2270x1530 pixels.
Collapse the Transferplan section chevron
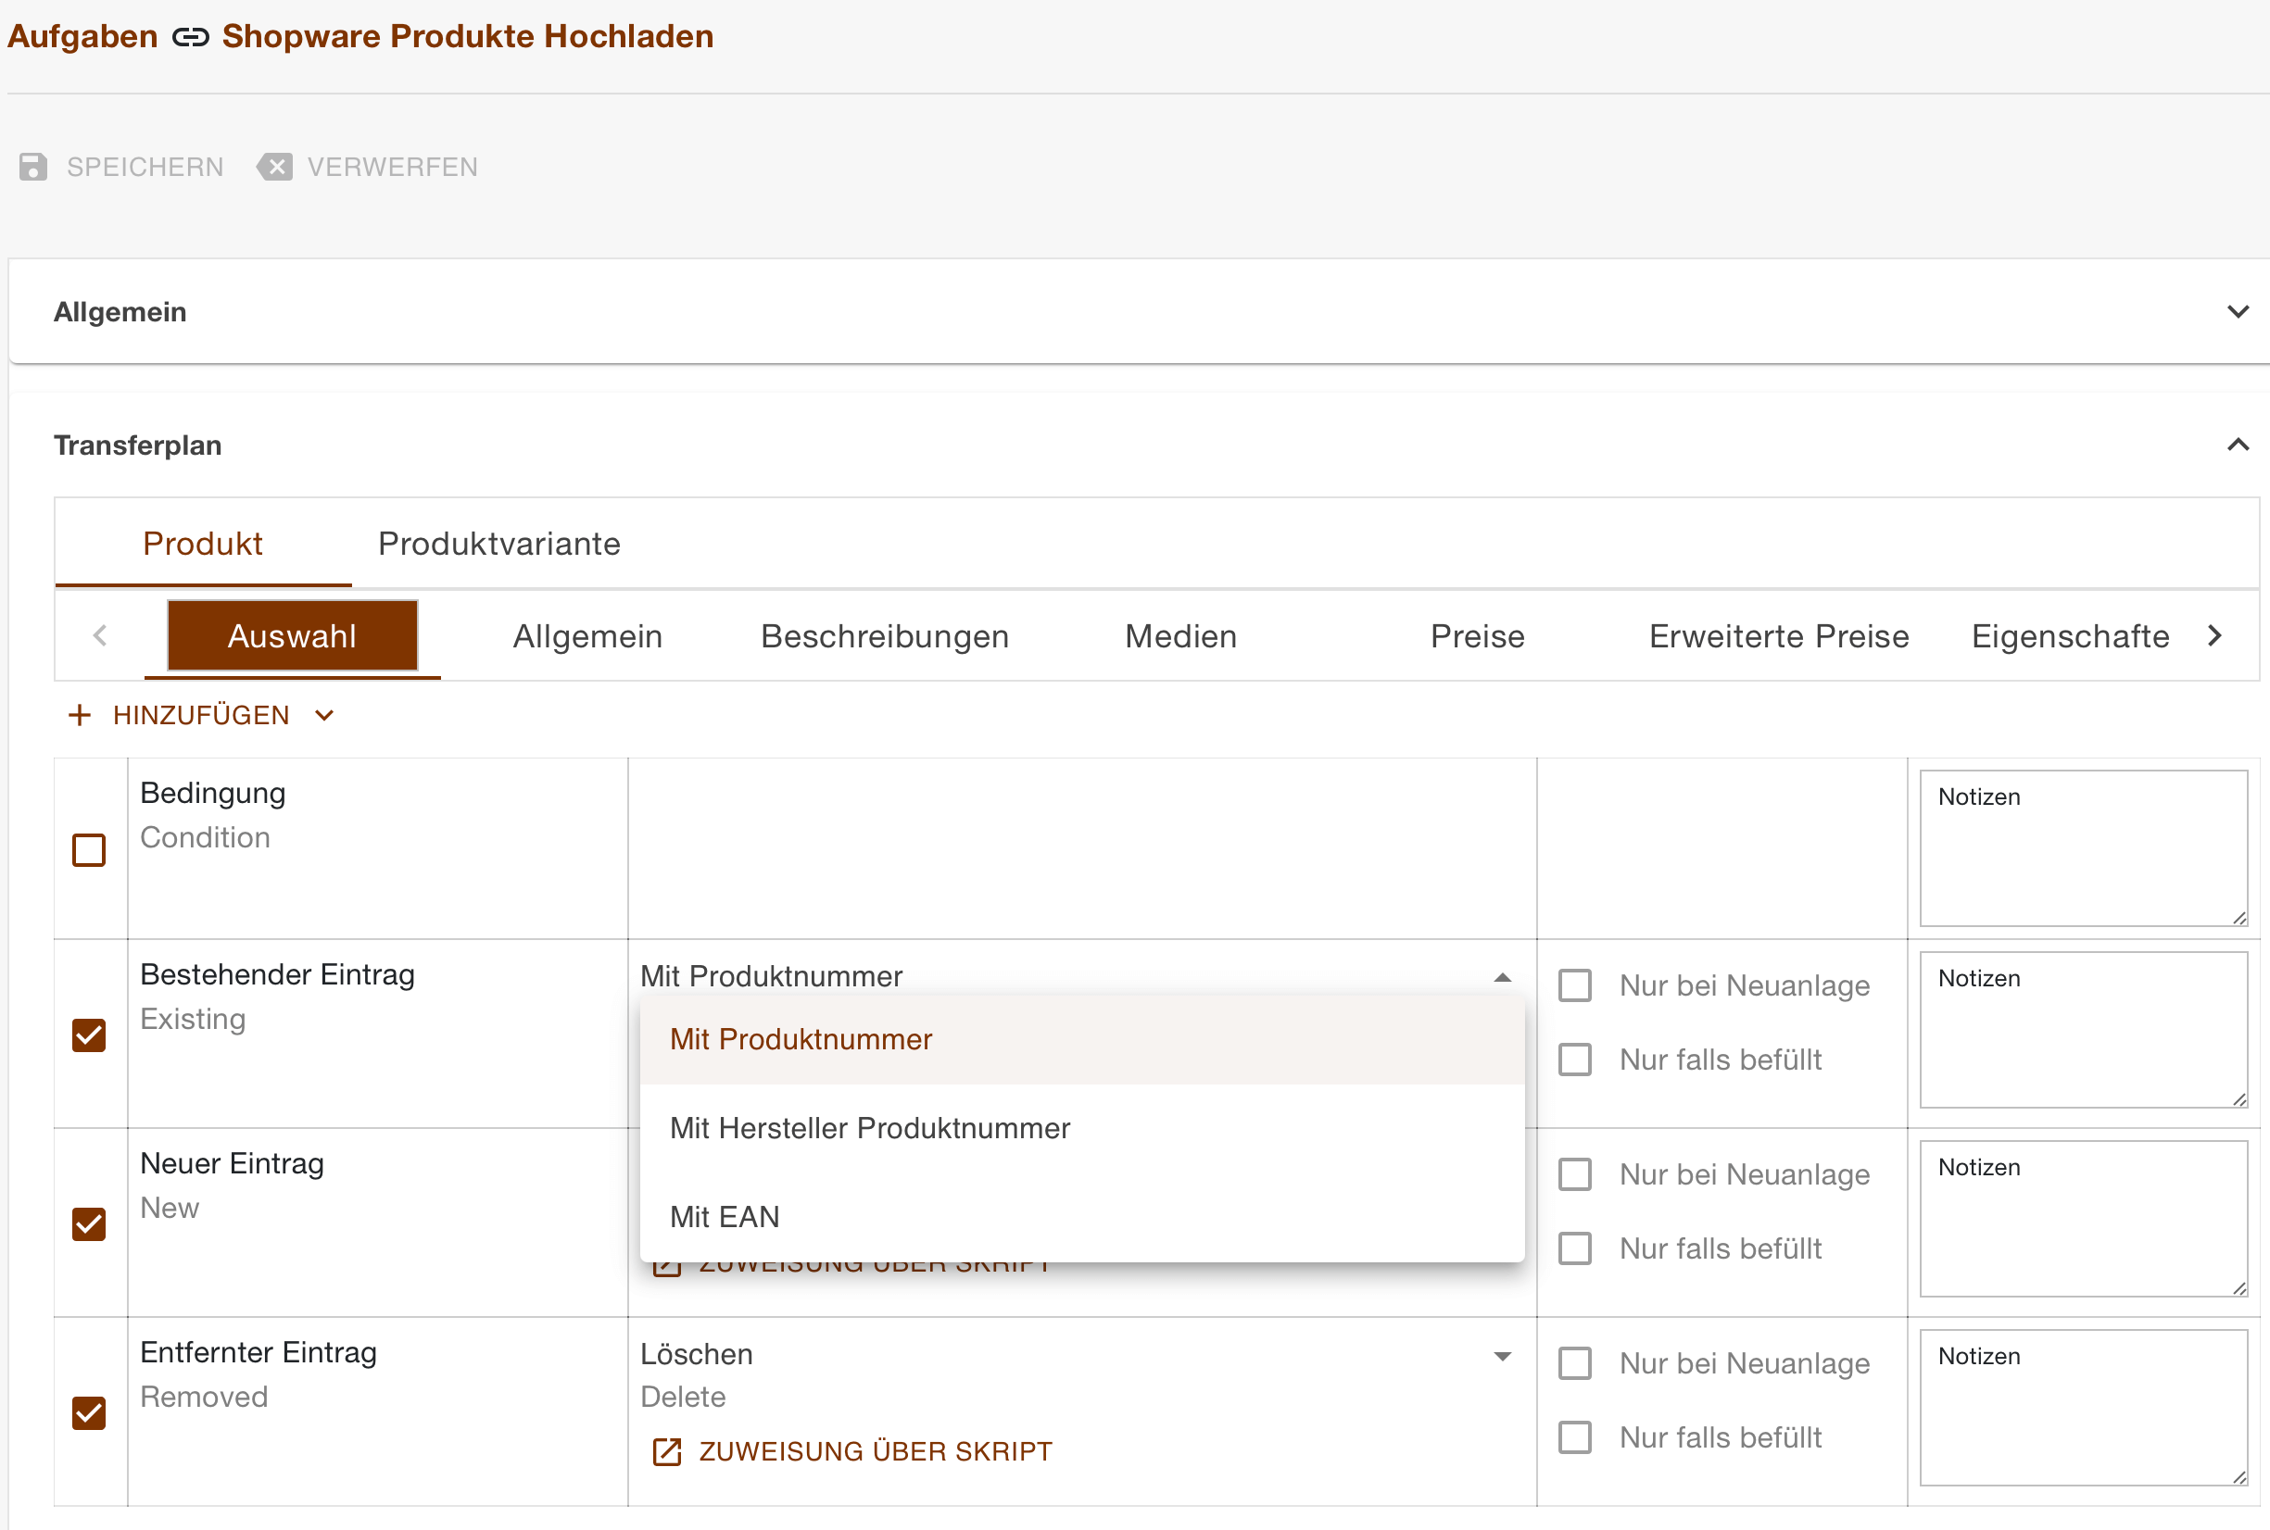2238,445
